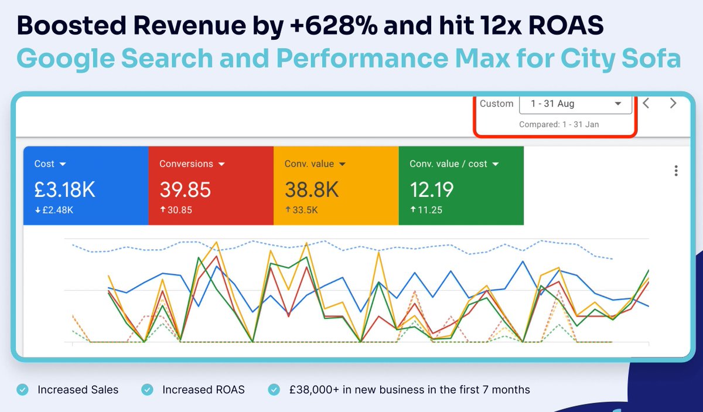Image resolution: width=703 pixels, height=412 pixels.
Task: Select the green Conv. value / cost card
Action: pos(461,185)
